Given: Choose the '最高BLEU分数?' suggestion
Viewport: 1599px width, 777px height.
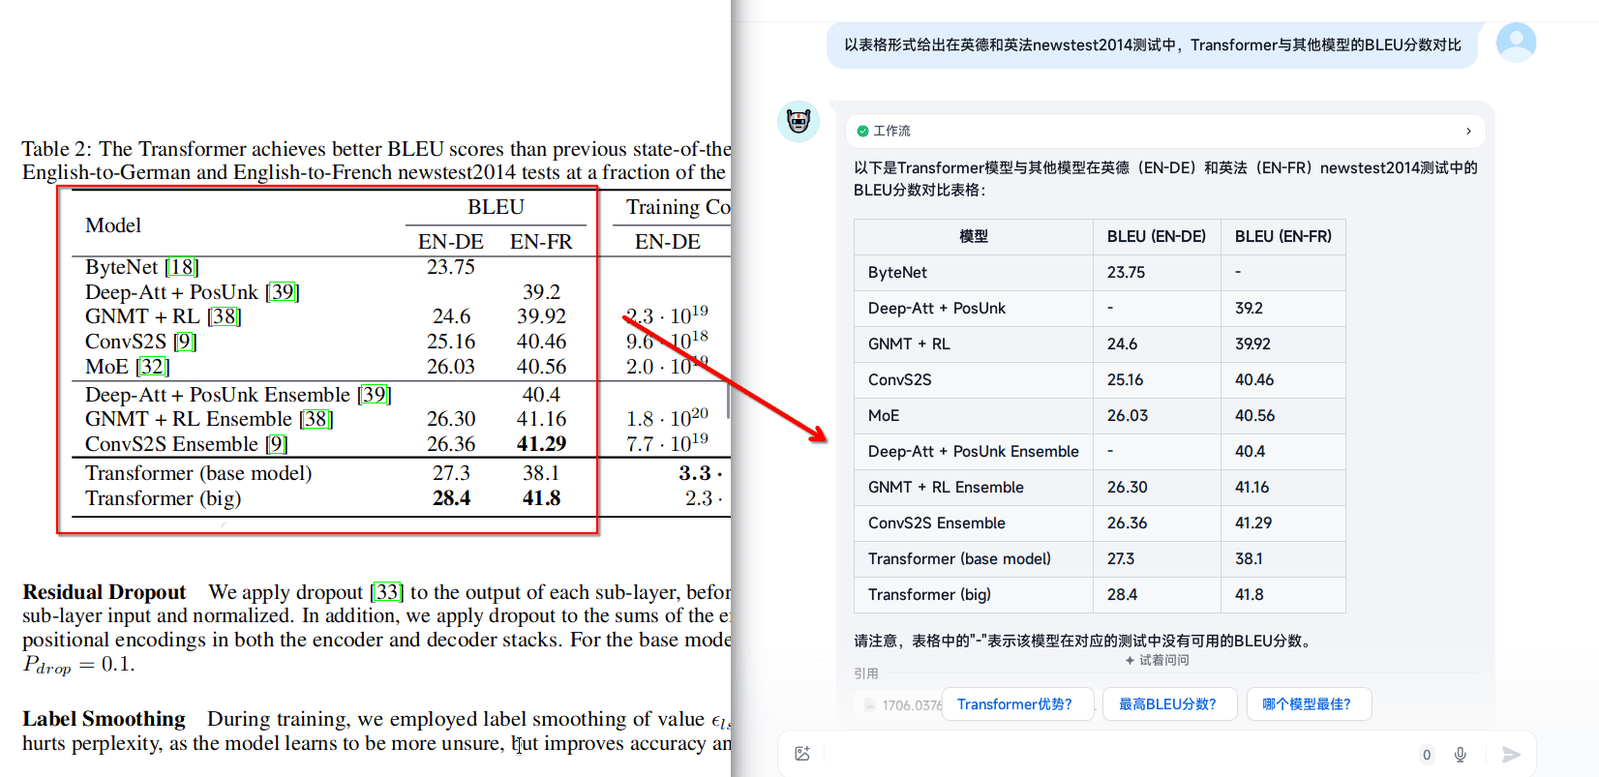Looking at the screenshot, I should pos(1168,704).
